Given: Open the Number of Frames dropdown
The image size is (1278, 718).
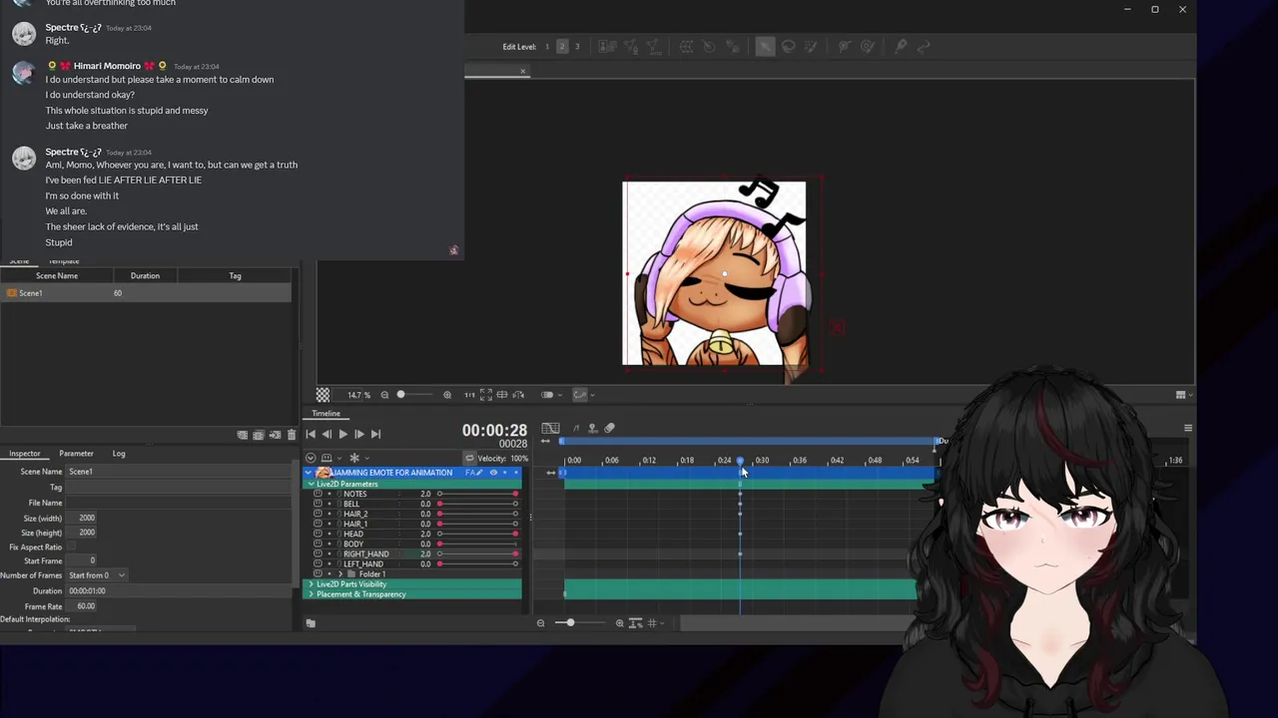Looking at the screenshot, I should (x=97, y=575).
